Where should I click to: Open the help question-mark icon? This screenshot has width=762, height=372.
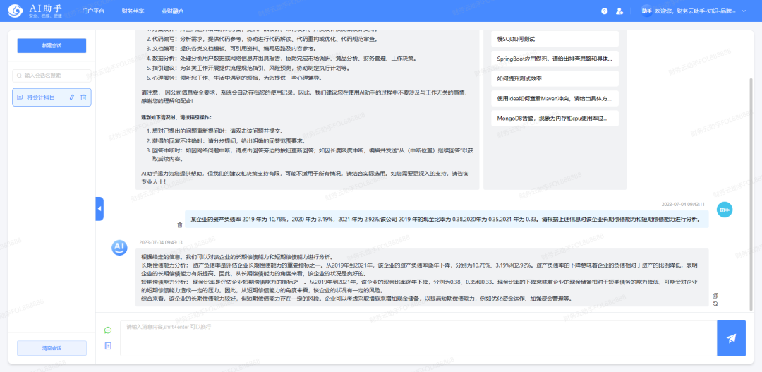pyautogui.click(x=604, y=11)
